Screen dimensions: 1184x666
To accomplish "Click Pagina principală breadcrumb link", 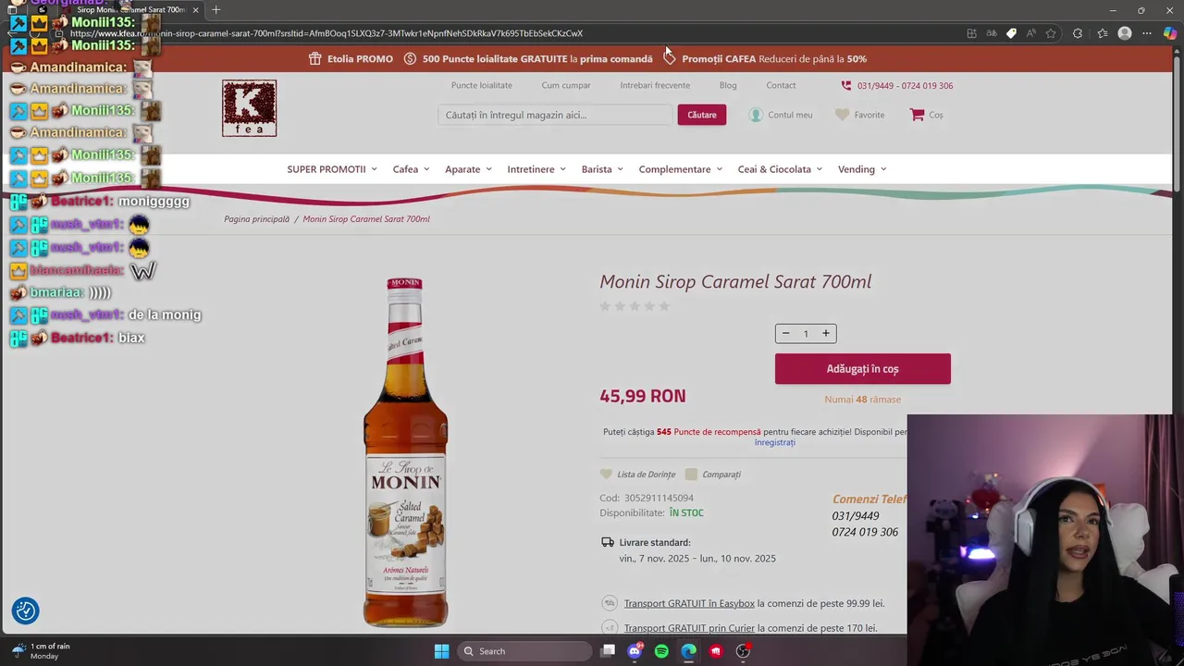I will tap(256, 219).
